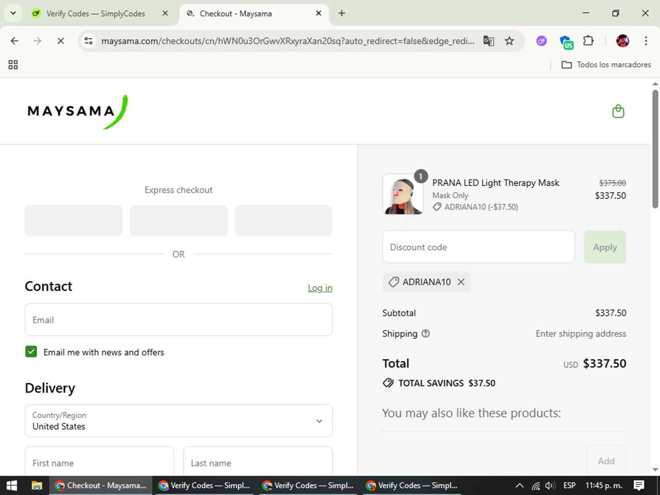Screen dimensions: 660x495
Task: Click the Add recommended product button
Action: pos(606,461)
